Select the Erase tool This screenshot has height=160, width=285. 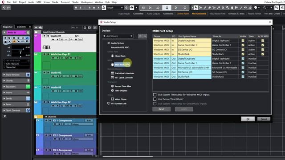[x=209, y=8]
